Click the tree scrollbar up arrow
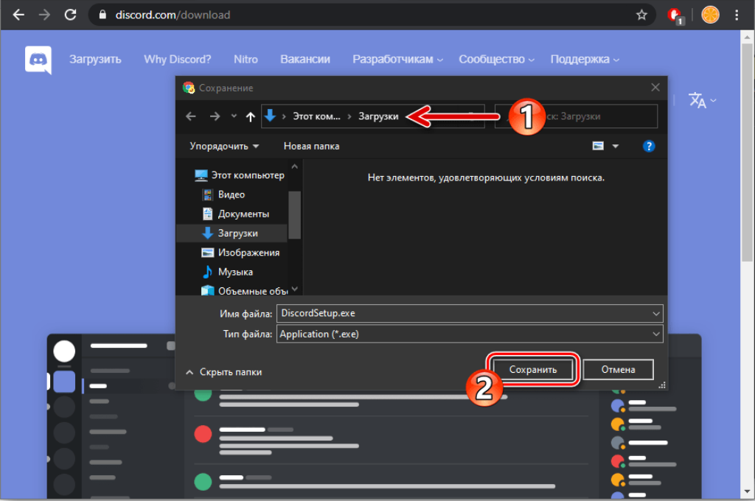Image resolution: width=755 pixels, height=501 pixels. click(x=295, y=167)
